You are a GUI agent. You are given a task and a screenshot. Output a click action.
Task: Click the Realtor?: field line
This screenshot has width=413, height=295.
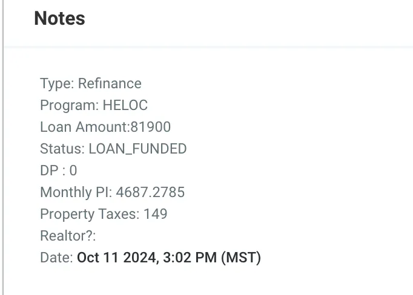68,236
